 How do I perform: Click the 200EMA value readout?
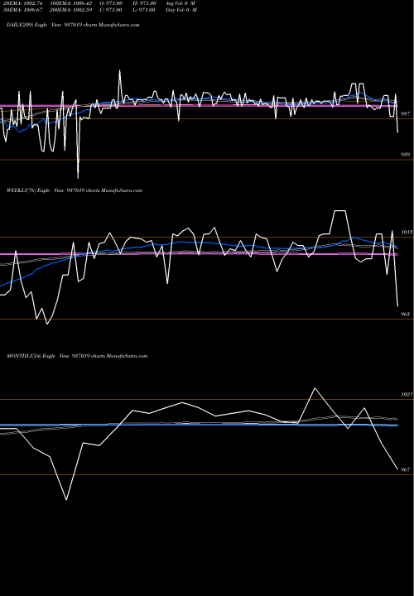pos(70,10)
